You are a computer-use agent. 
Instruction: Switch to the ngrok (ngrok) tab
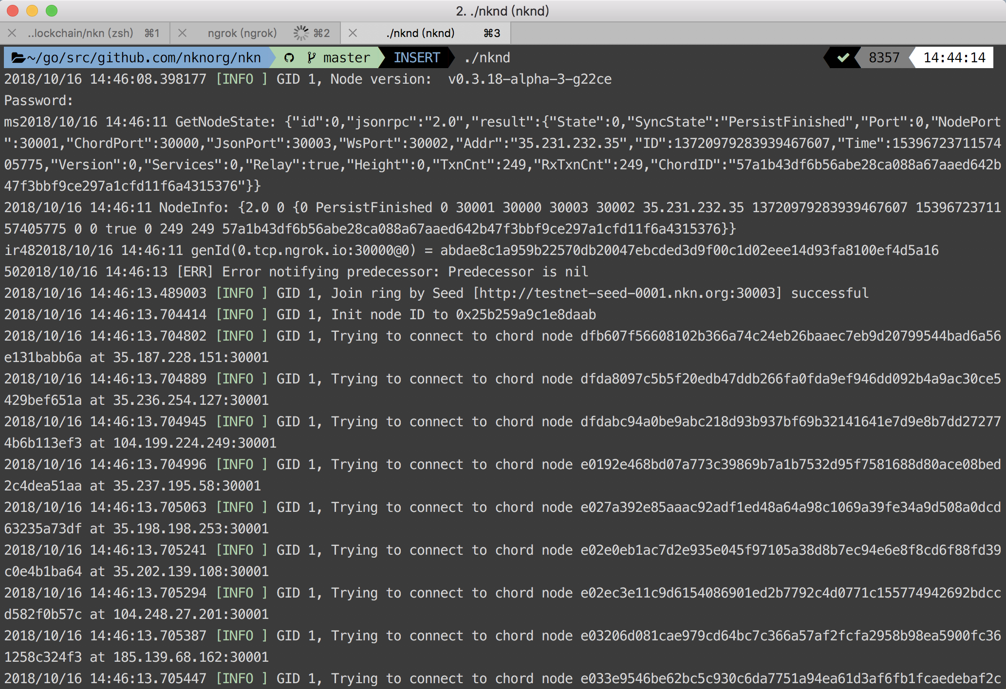point(242,33)
